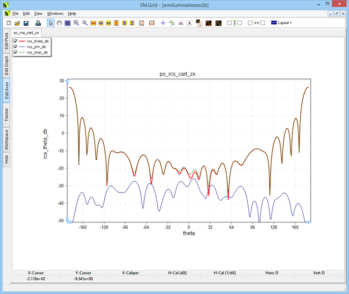Open the Windows menu
The height and width of the screenshot is (294, 349).
[x=55, y=13]
